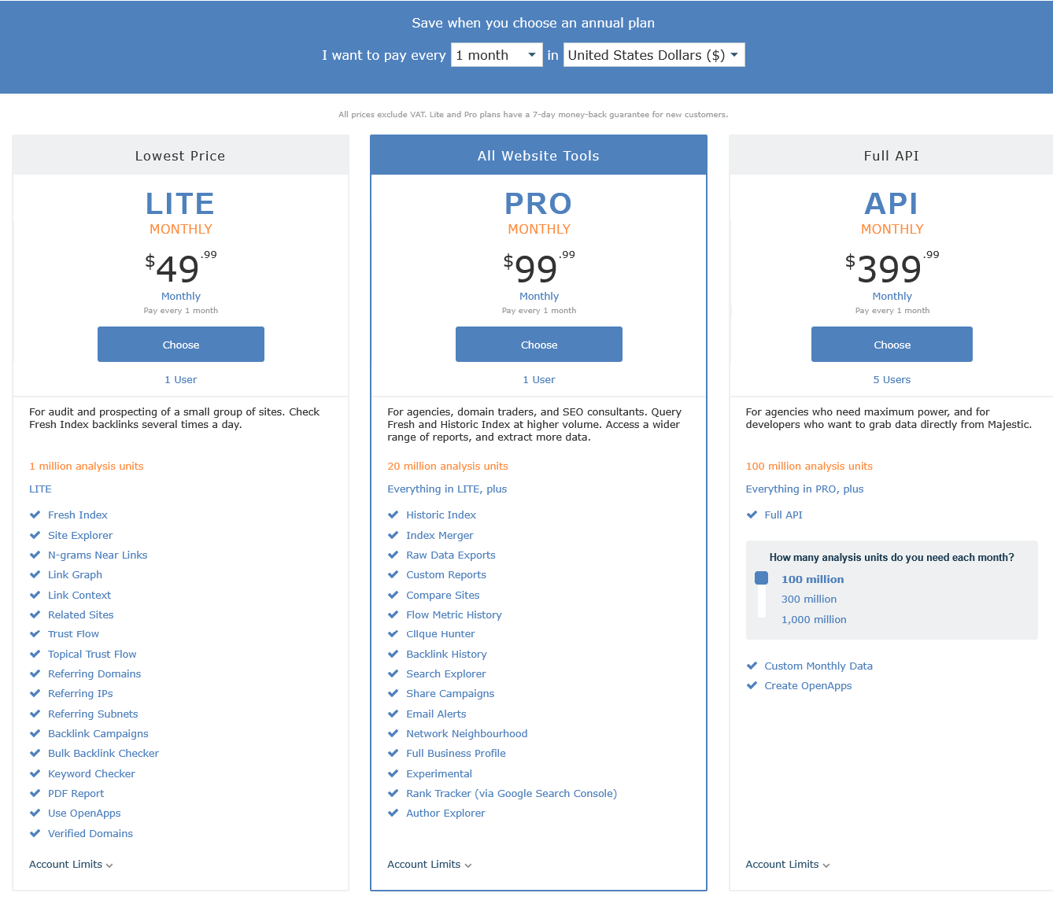1053x904 pixels.
Task: Click Network Neighbourhood feature link
Action: pyautogui.click(x=467, y=733)
